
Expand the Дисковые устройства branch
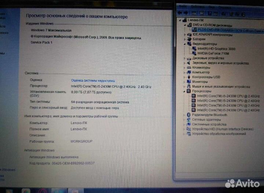point(184,58)
